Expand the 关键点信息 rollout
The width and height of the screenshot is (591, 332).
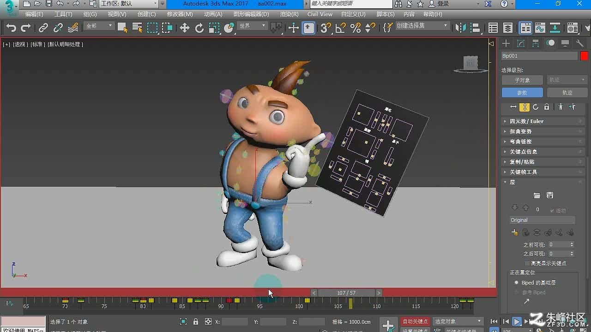[x=543, y=152]
